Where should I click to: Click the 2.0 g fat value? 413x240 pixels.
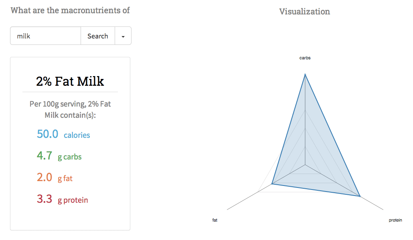coord(55,177)
